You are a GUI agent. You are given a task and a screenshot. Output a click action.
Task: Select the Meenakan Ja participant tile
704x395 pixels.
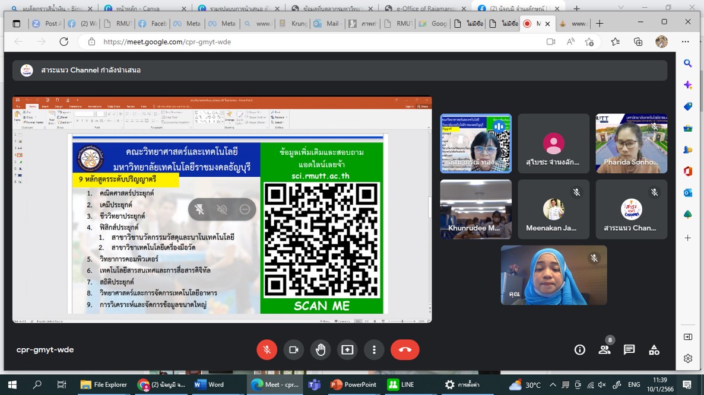pyautogui.click(x=553, y=209)
